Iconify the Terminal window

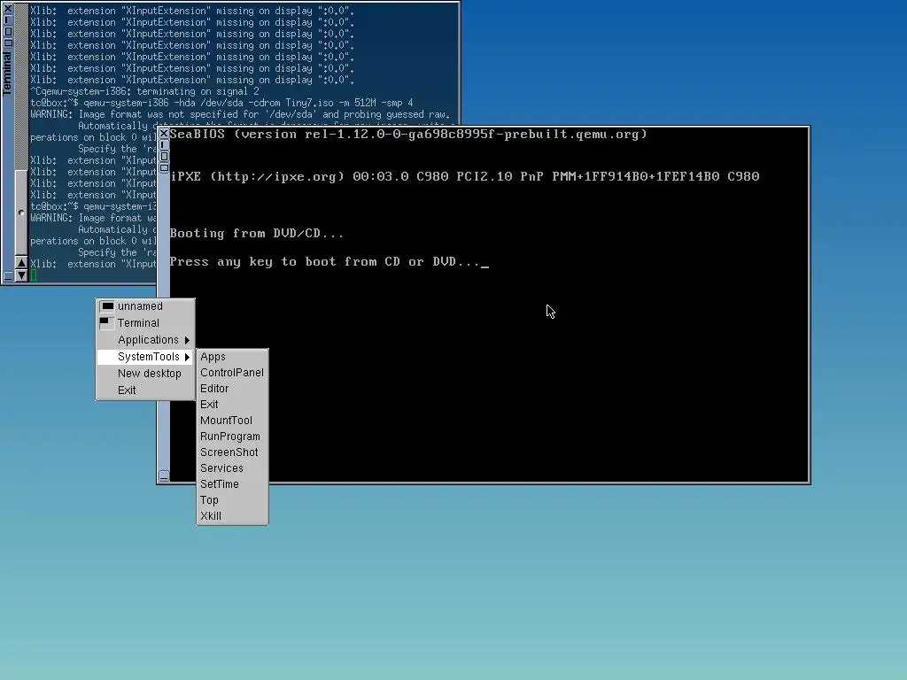tap(8, 20)
